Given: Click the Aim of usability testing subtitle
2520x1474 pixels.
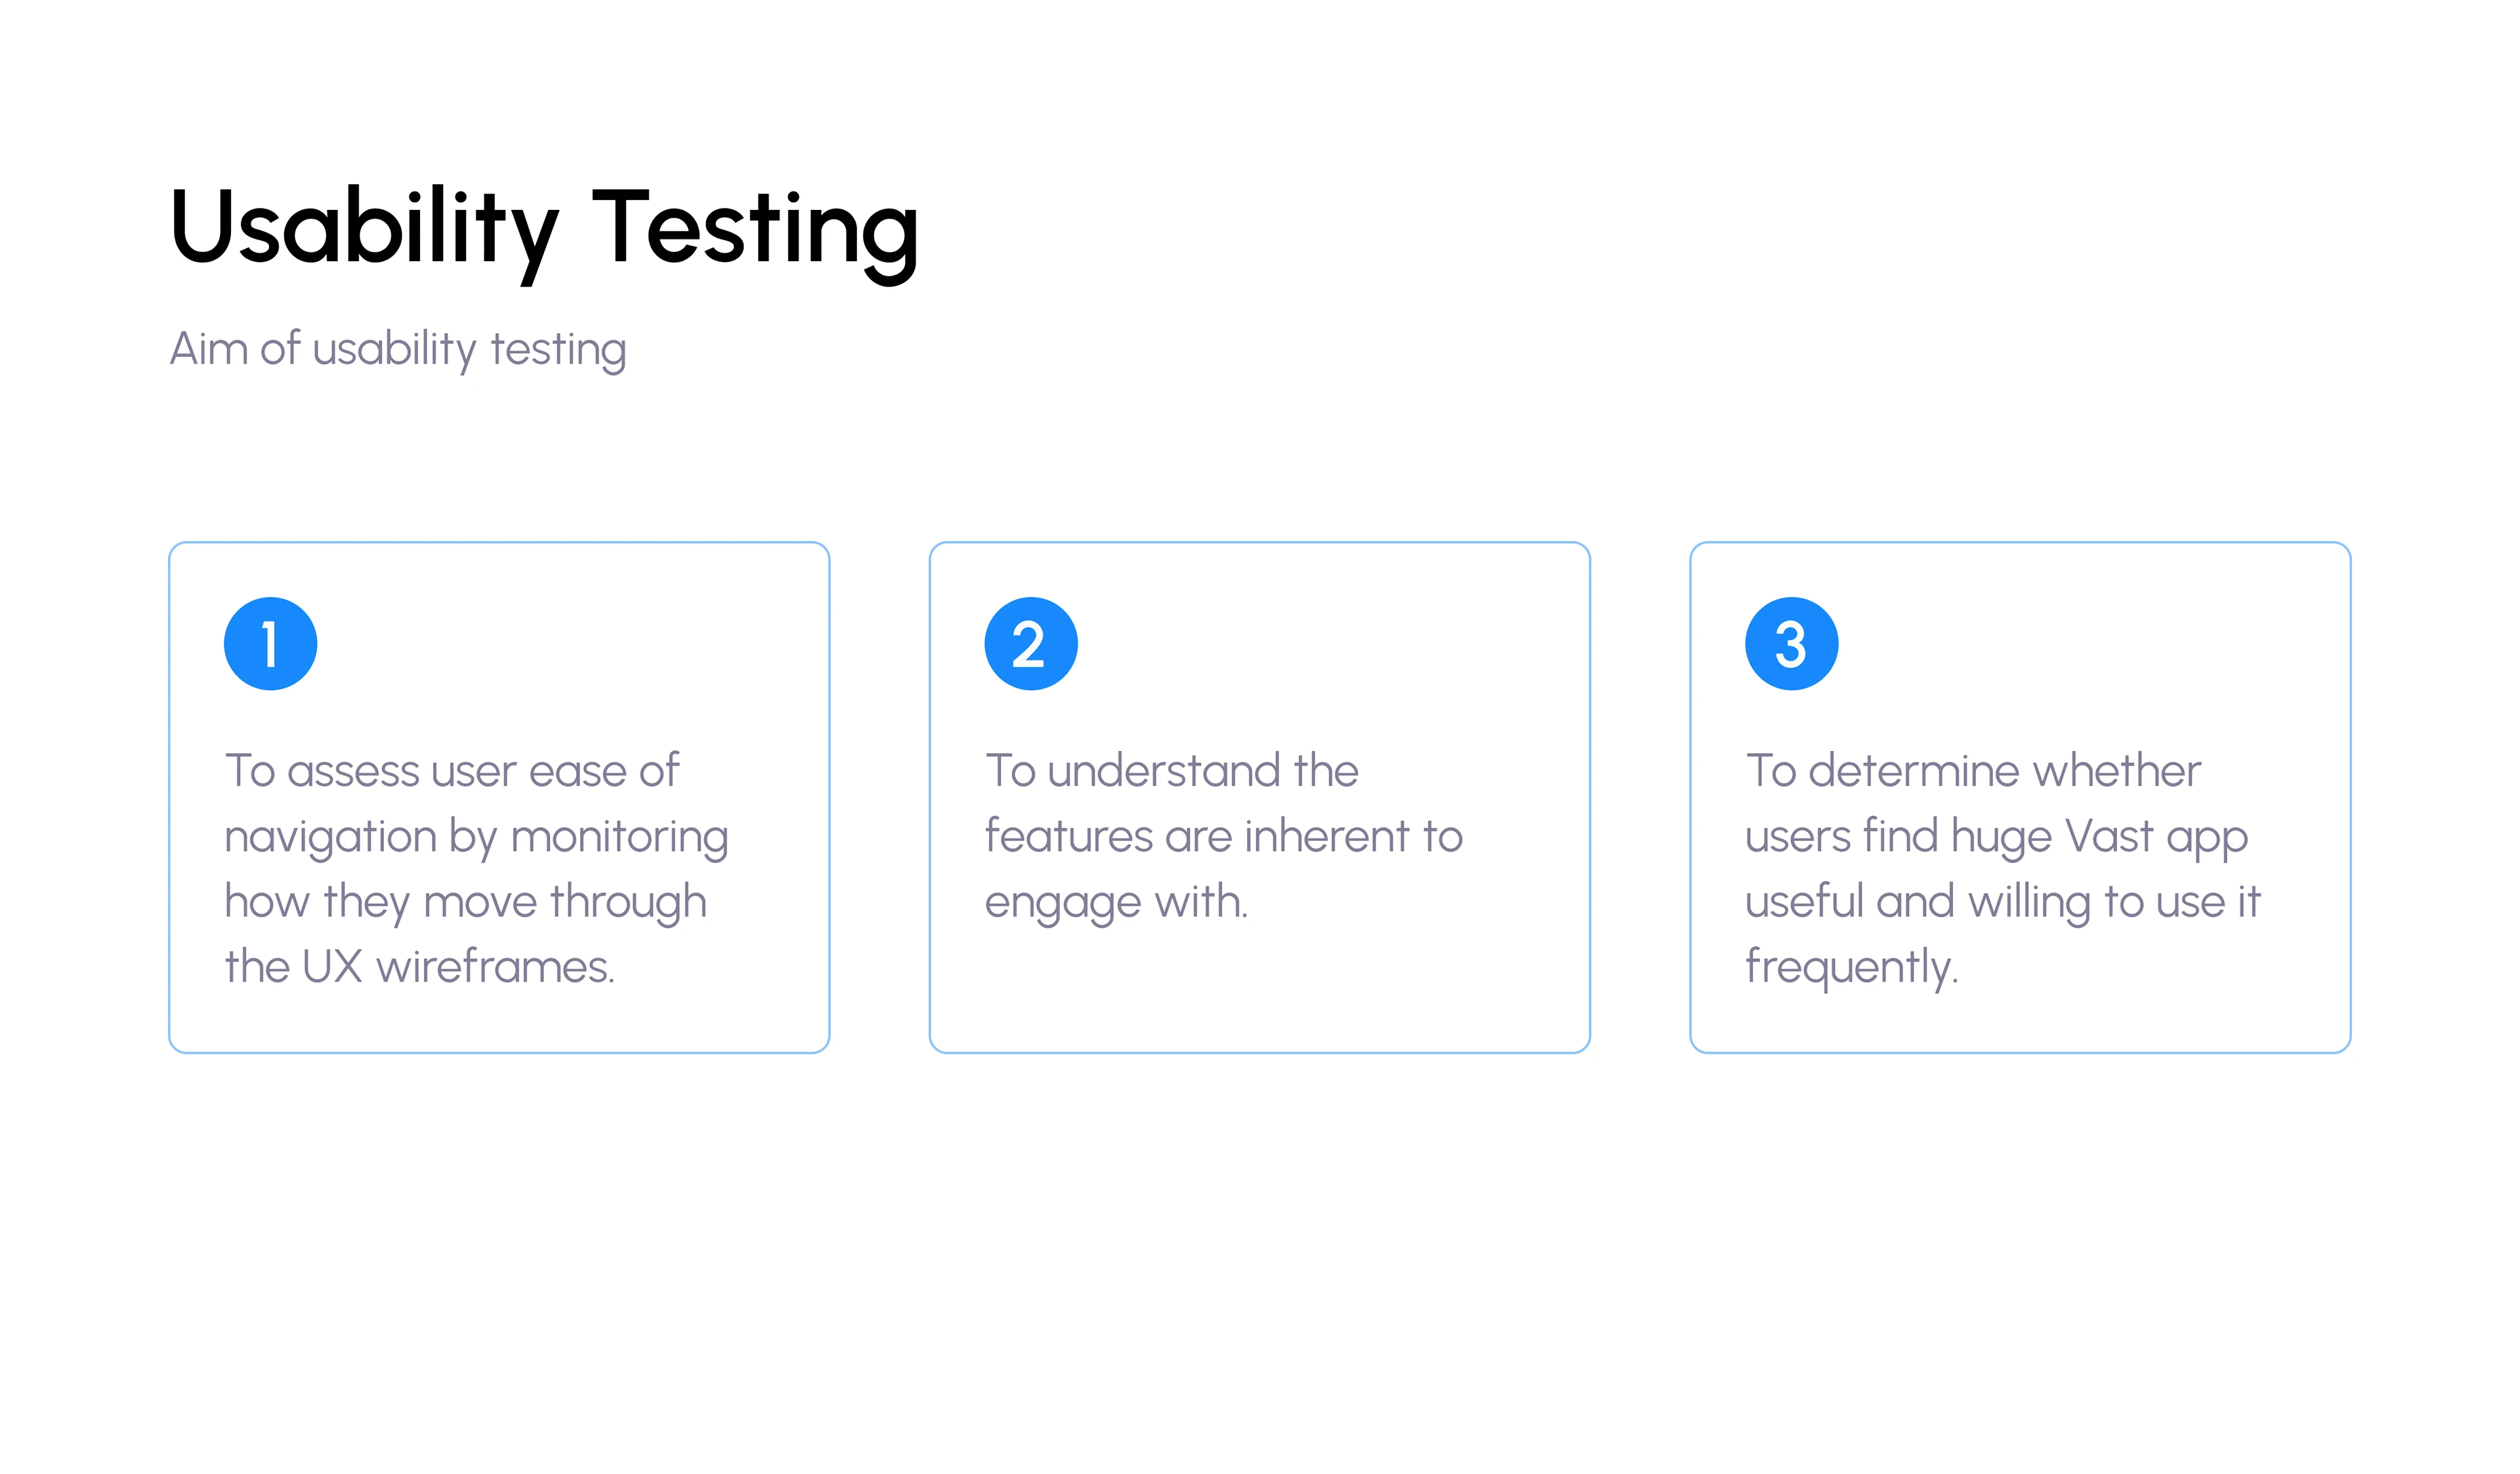Looking at the screenshot, I should tap(398, 350).
